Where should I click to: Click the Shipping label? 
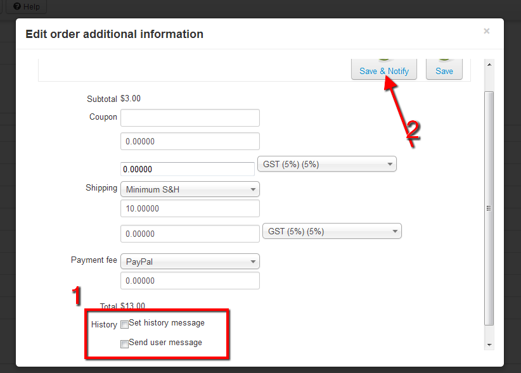click(x=101, y=188)
